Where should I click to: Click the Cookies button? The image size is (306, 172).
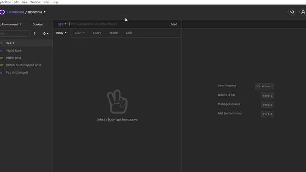click(x=38, y=24)
